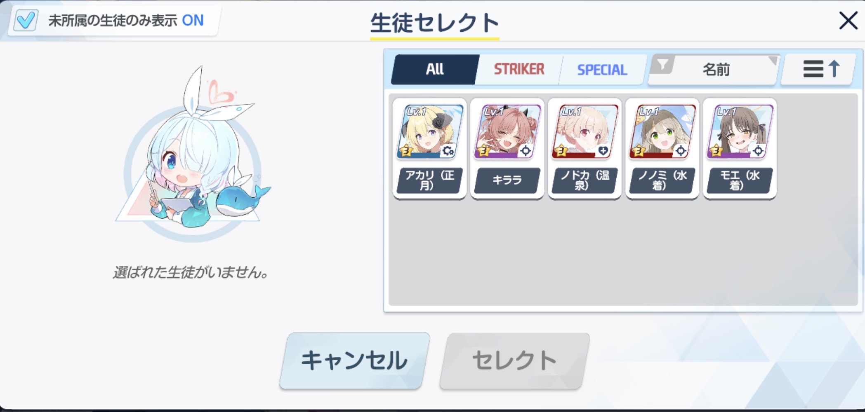The image size is (865, 412).
Task: Close the 生徒セレクト dialog
Action: (849, 21)
